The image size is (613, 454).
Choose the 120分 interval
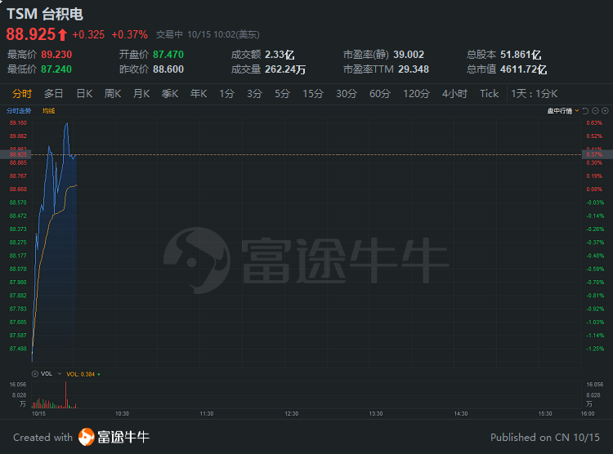point(416,94)
